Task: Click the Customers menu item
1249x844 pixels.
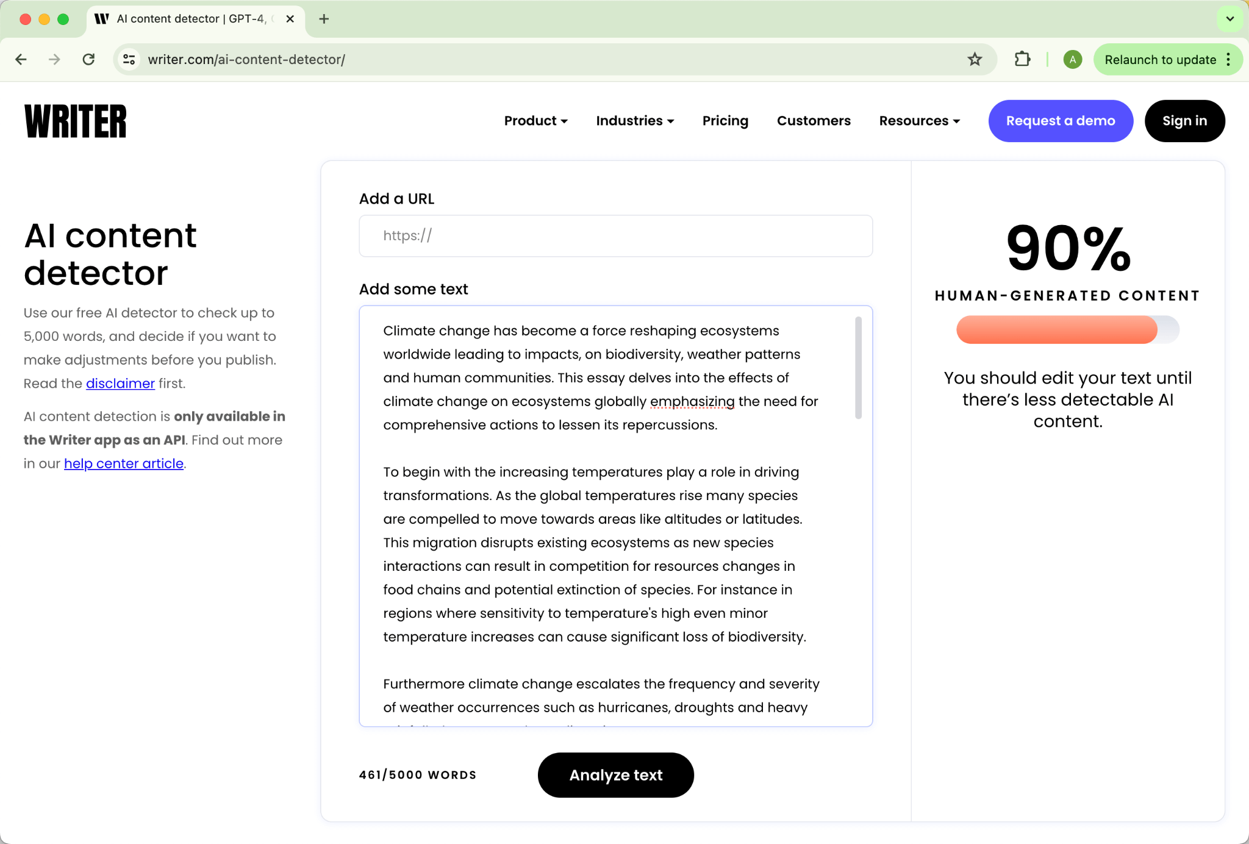Action: click(813, 121)
